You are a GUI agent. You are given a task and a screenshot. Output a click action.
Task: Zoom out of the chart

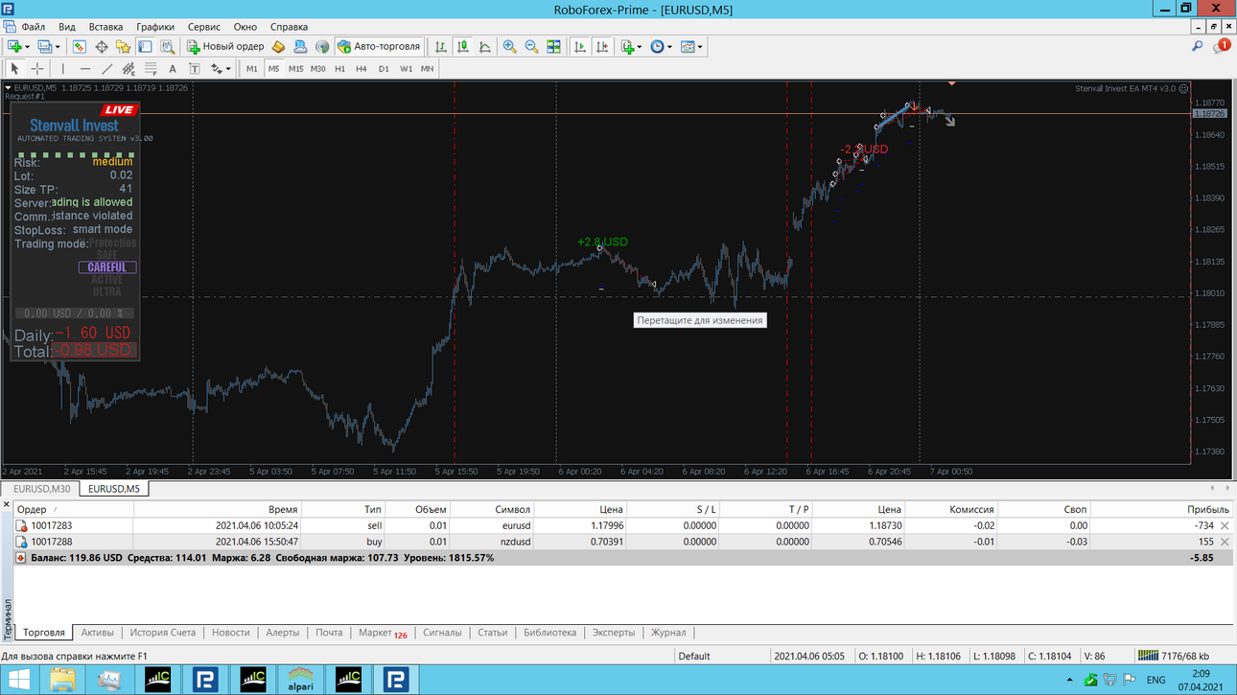(531, 46)
